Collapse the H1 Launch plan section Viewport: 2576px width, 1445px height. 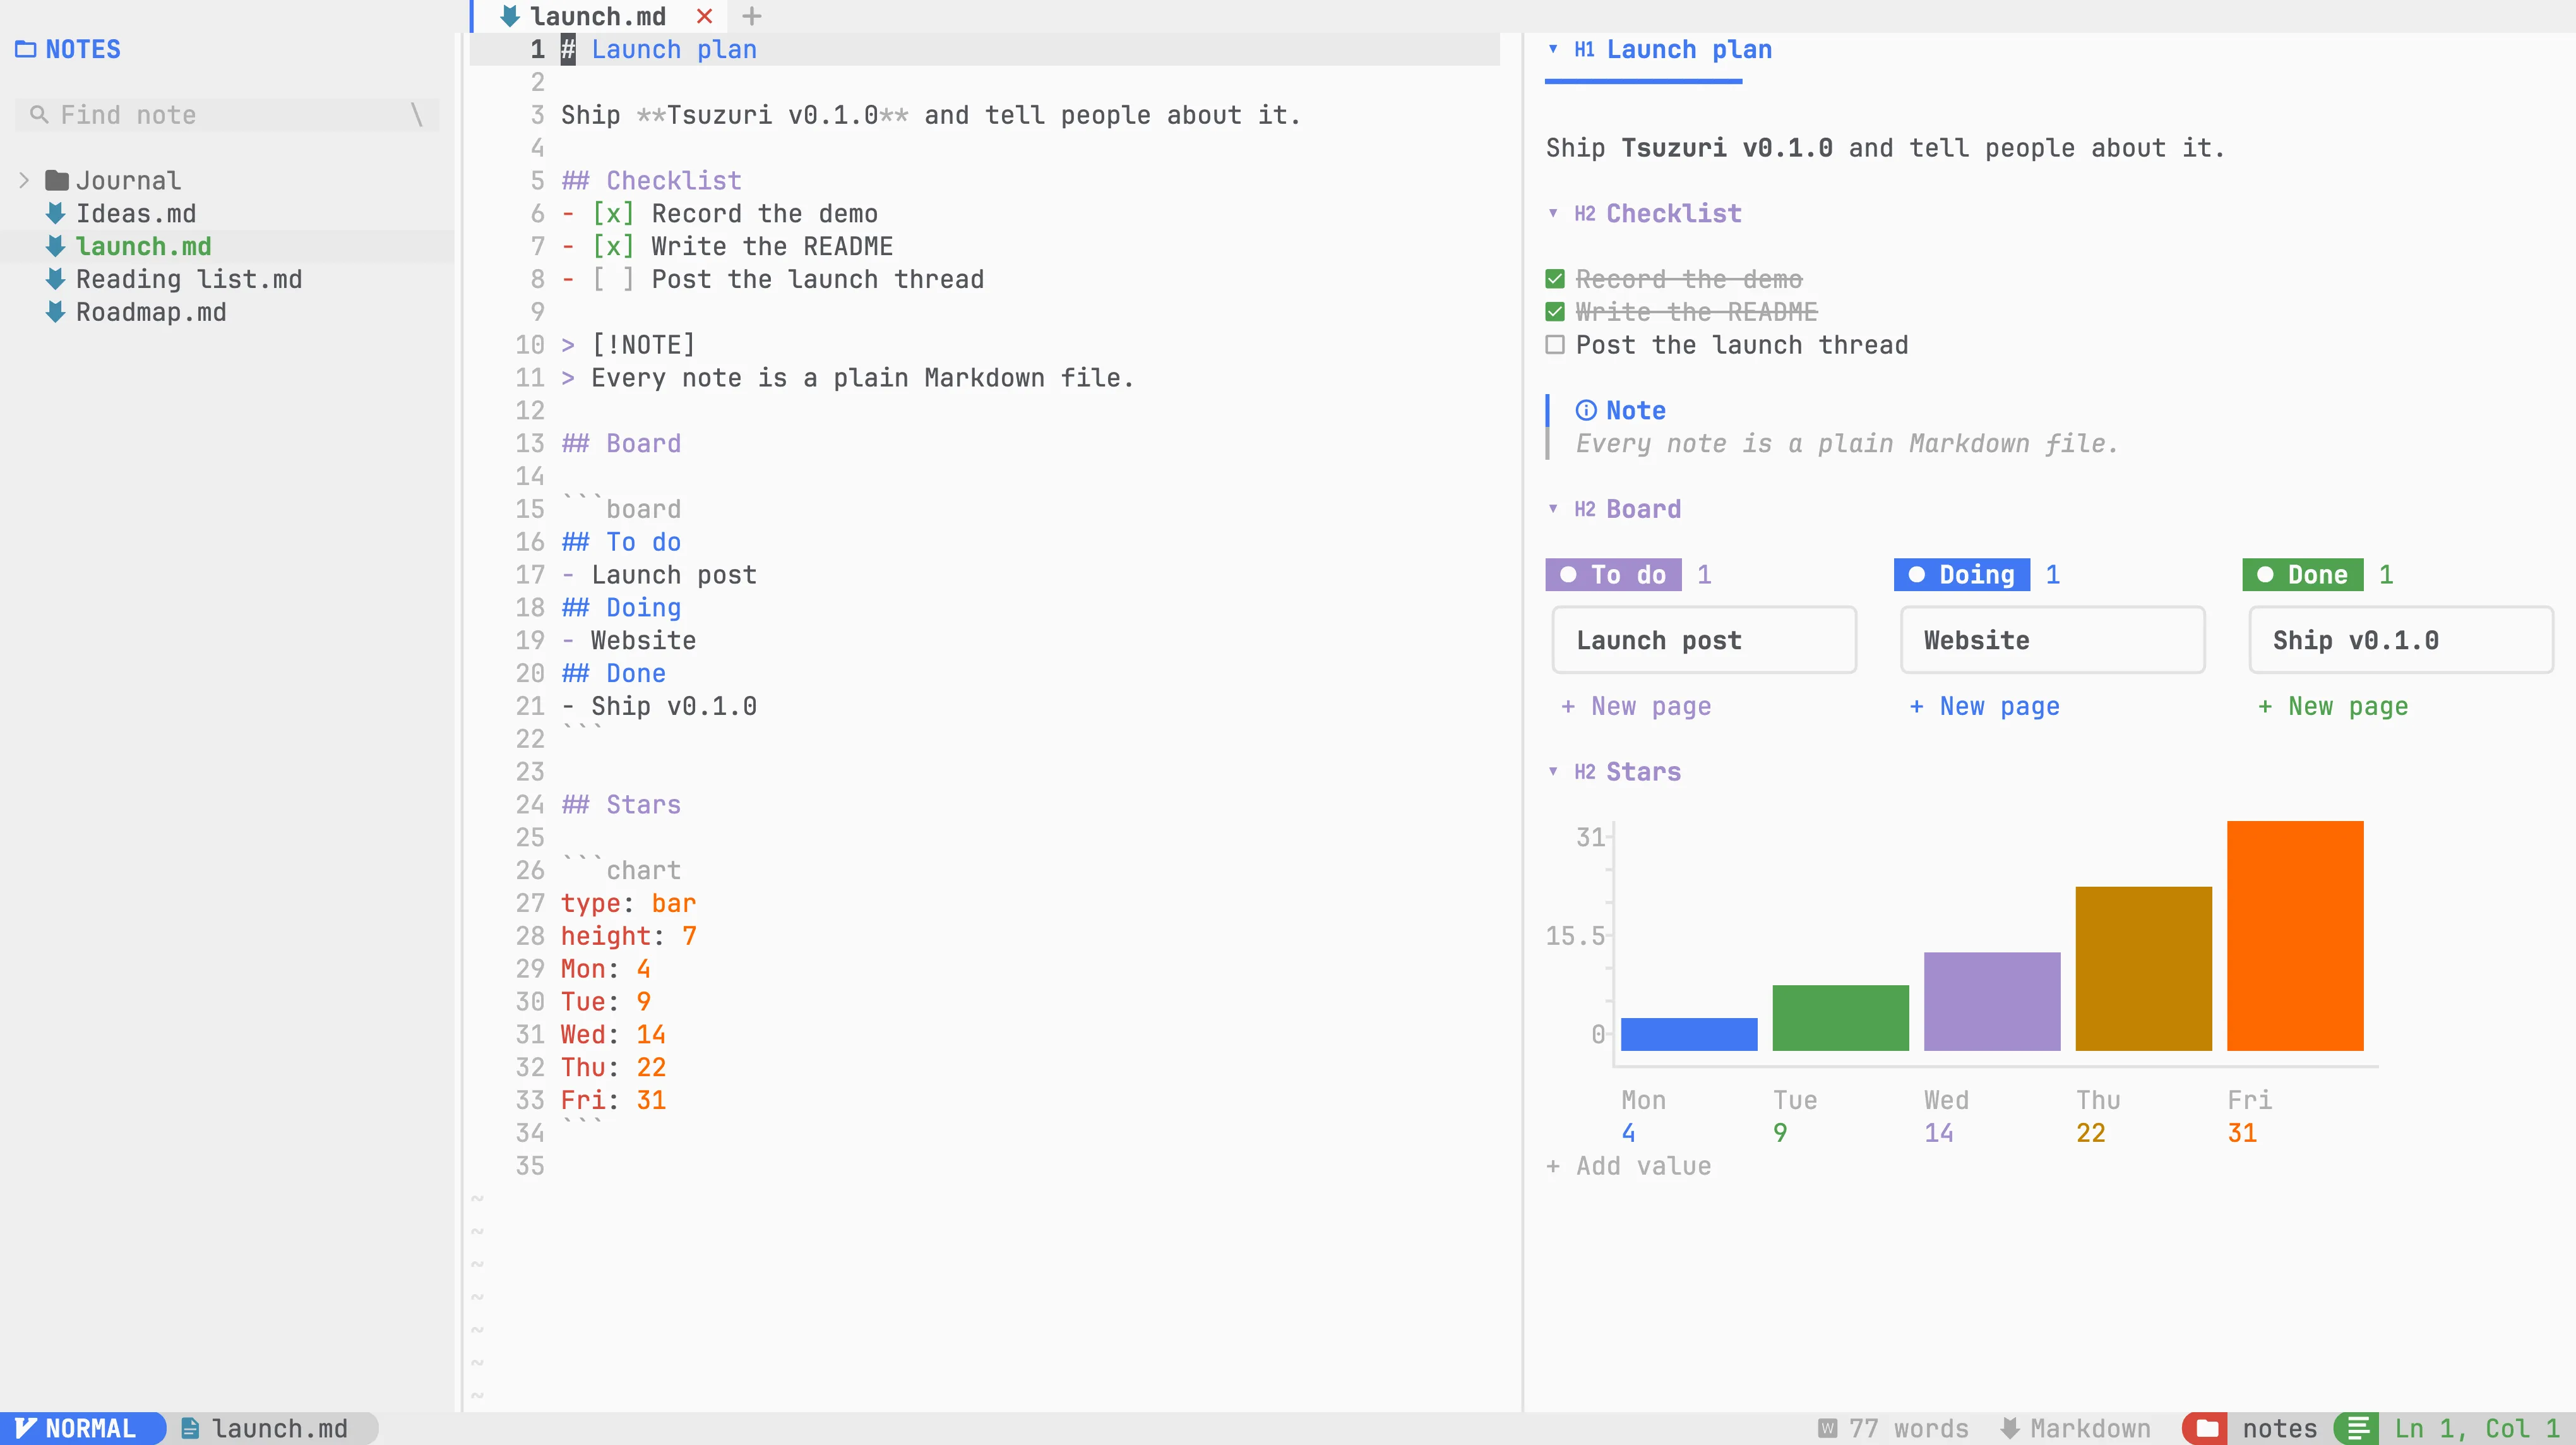[1553, 49]
